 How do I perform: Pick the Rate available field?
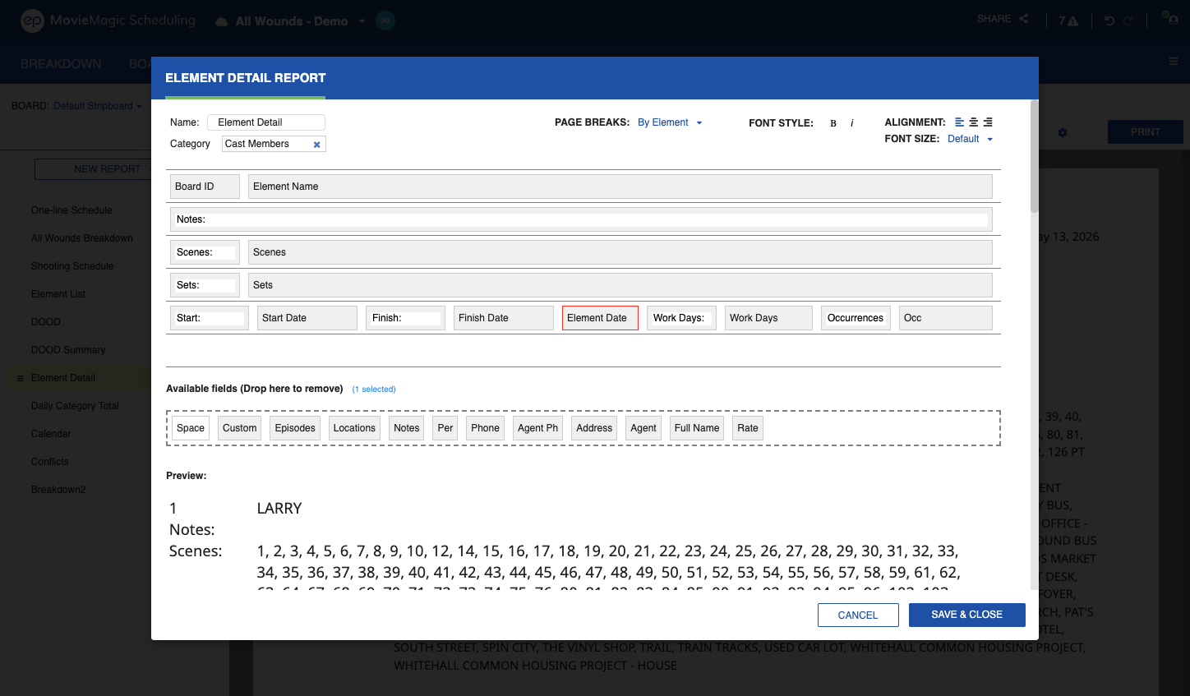pos(748,428)
